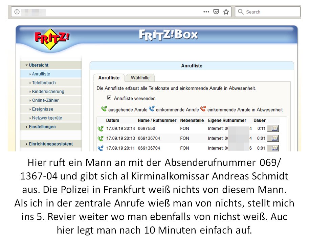Screen dimensions: 310x242
Task: Click the missed calls legend icon
Action: click(x=203, y=109)
